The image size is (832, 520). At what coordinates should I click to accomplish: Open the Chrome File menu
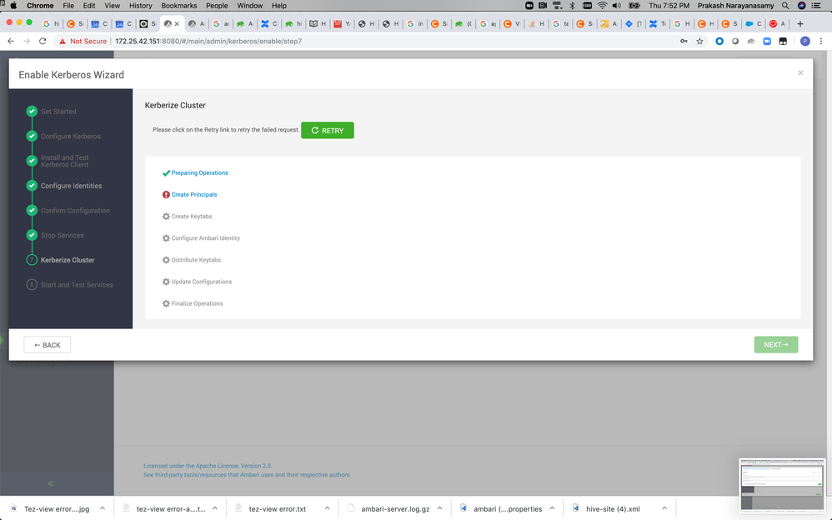pos(68,6)
